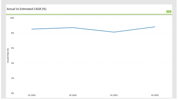Click the chart title 'Actual Vs Estimated CAGR (%)'

[27, 9]
